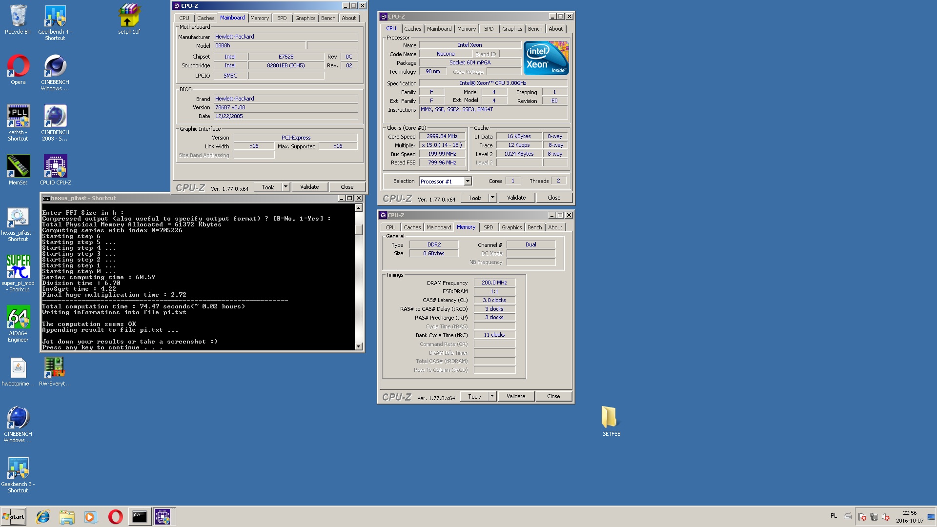Switch to CPU-Z taskbar button
Image resolution: width=937 pixels, height=527 pixels.
(163, 517)
